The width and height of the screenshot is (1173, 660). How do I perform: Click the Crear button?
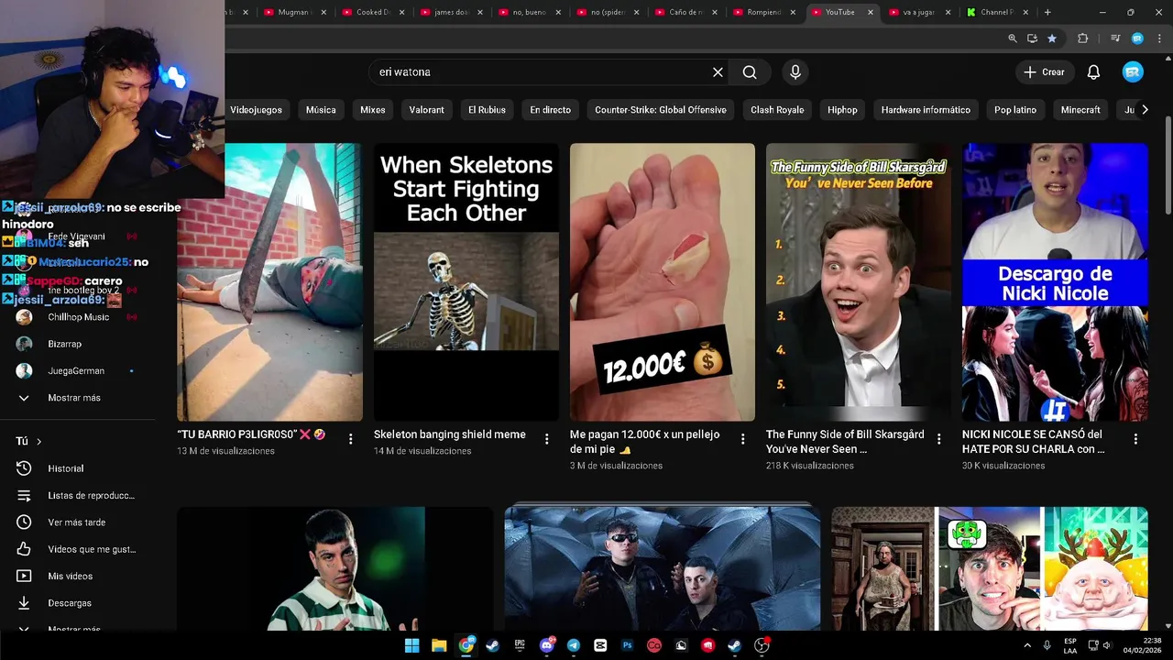[x=1044, y=72]
